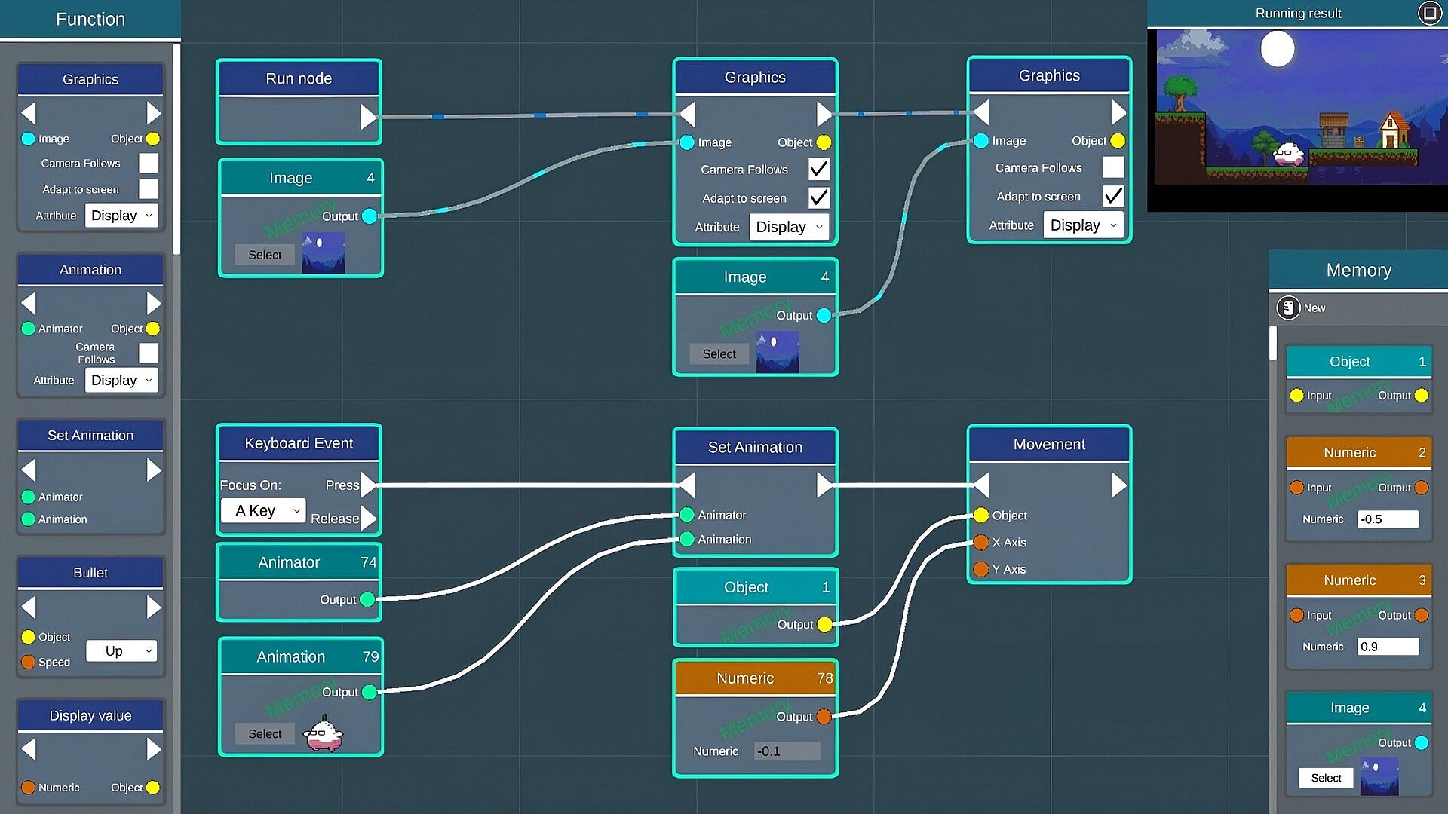The image size is (1448, 814).
Task: Open Bullet direction Up dropdown
Action: click(x=121, y=650)
